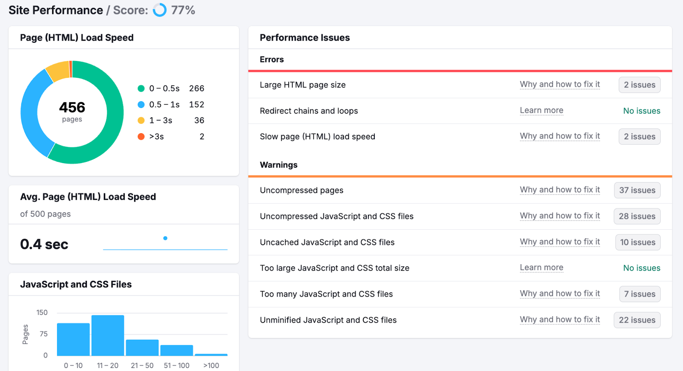Click the orange >3s legend dot
Image resolution: width=683 pixels, height=371 pixels.
(x=141, y=136)
